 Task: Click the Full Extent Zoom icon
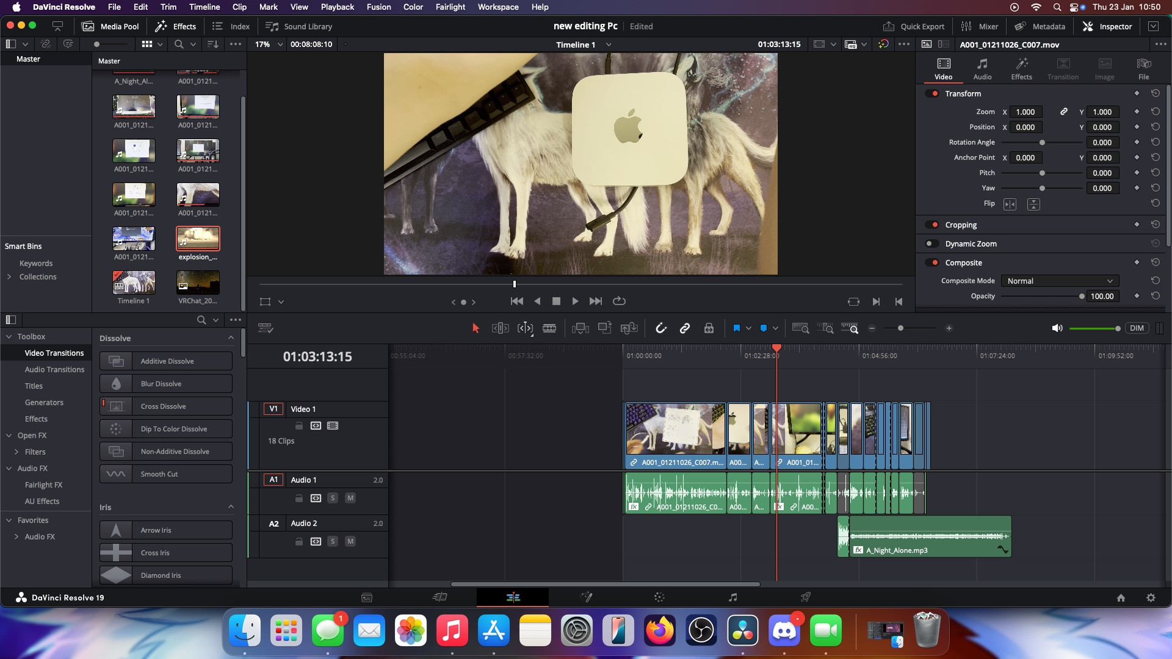[x=800, y=328]
